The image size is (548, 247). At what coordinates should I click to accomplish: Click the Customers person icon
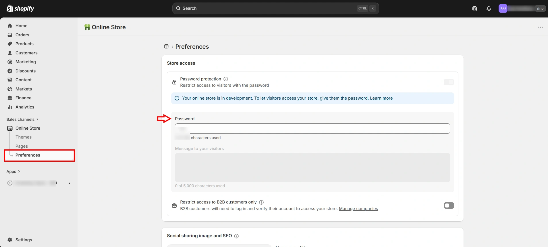click(x=10, y=53)
